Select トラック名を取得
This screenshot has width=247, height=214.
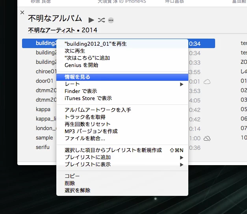[122, 117]
